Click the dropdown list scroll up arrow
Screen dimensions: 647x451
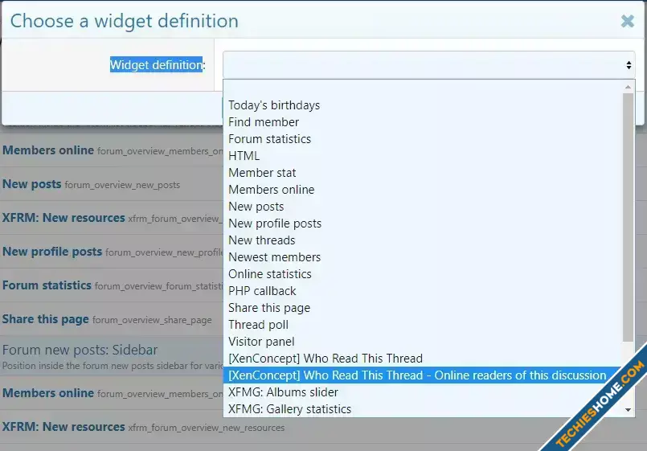point(628,87)
